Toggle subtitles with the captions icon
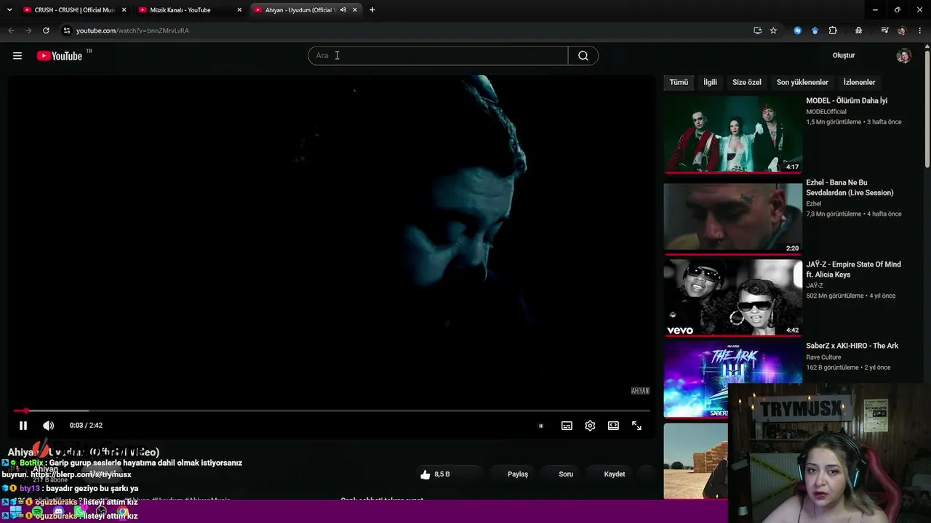This screenshot has height=523, width=931. coord(567,426)
